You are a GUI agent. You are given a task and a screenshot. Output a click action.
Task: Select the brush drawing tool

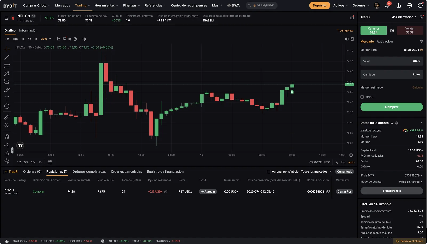coord(7,90)
